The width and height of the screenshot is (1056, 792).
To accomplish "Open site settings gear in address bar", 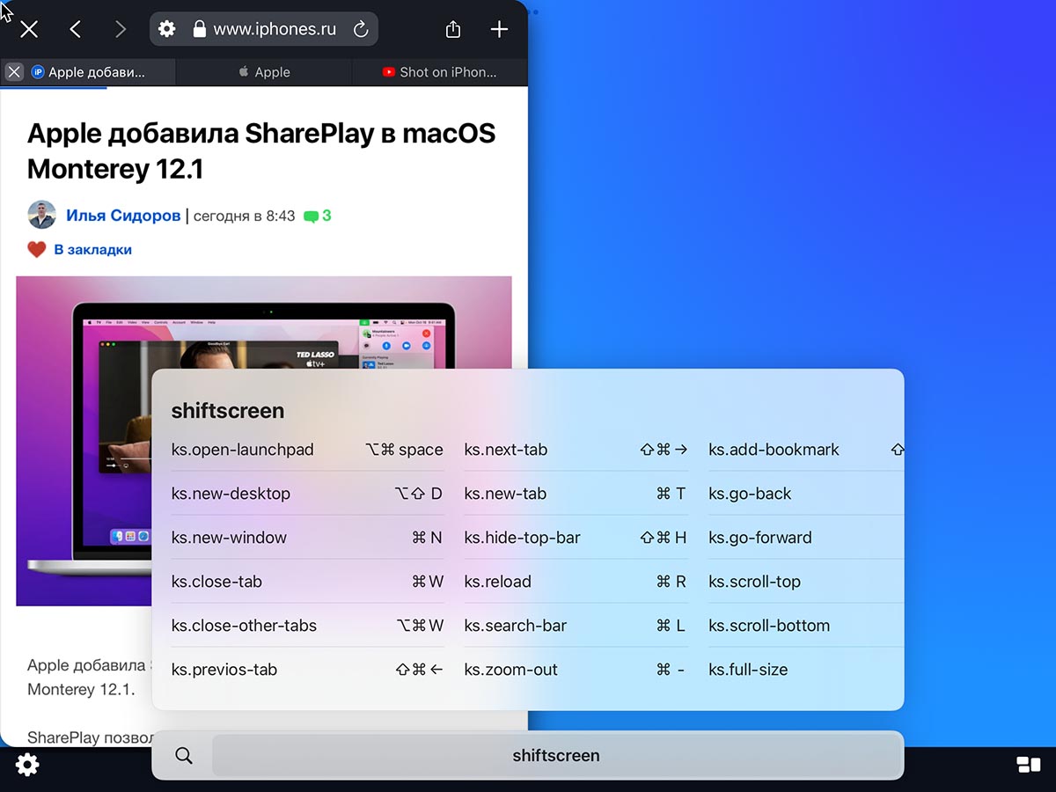I will click(x=167, y=29).
